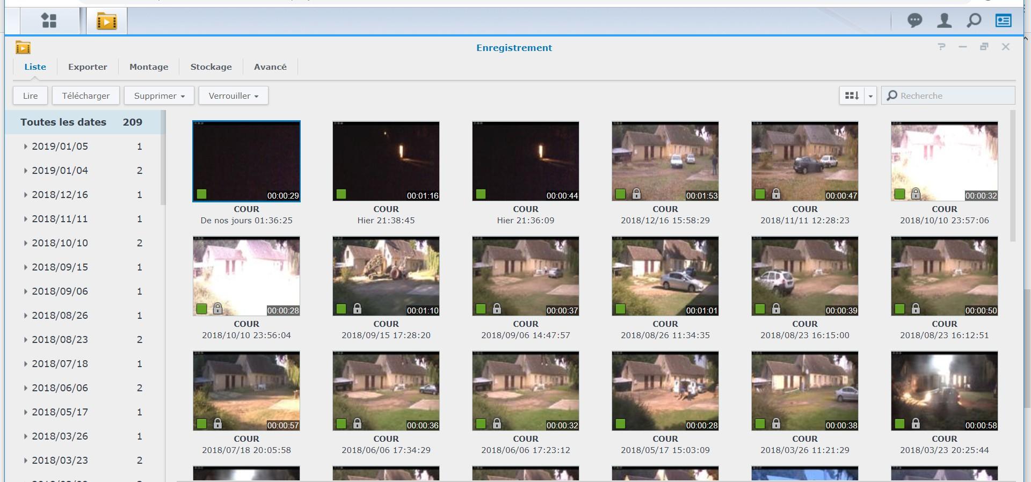The height and width of the screenshot is (482, 1031).
Task: Click the green status square on the 2018/05/17 15:03:09 recording
Action: click(620, 423)
